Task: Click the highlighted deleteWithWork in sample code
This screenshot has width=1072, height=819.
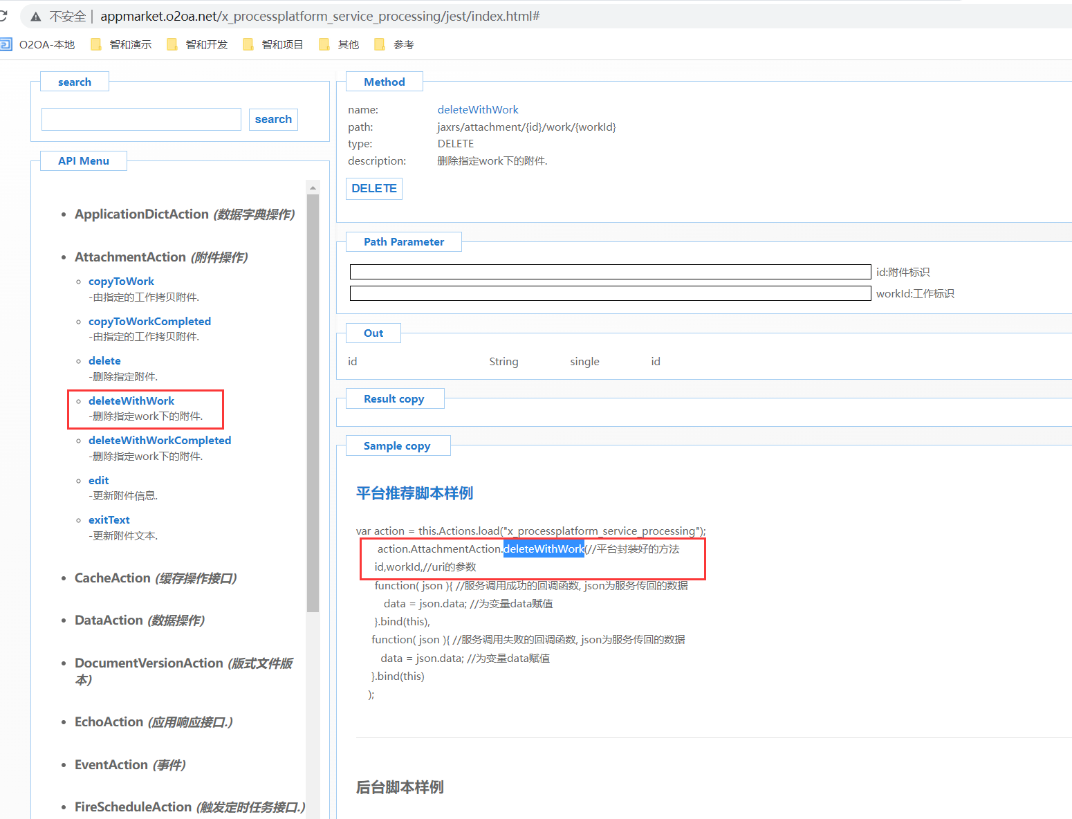Action: [x=544, y=549]
